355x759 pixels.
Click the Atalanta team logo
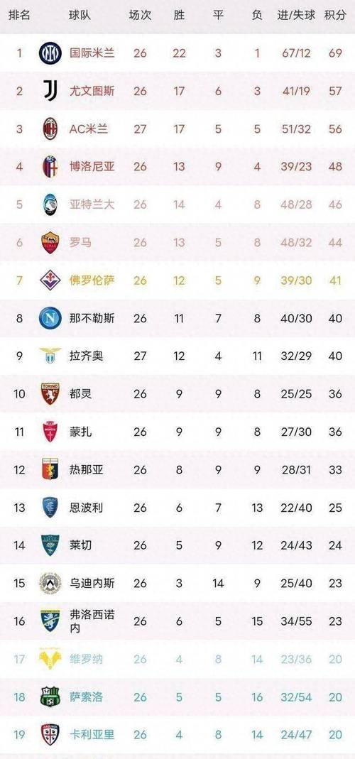point(50,204)
